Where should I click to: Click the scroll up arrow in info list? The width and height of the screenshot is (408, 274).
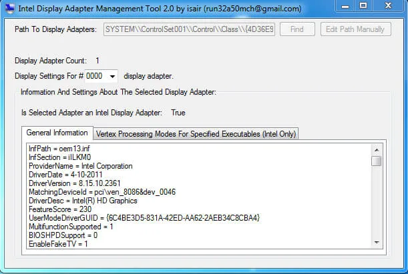pos(376,150)
